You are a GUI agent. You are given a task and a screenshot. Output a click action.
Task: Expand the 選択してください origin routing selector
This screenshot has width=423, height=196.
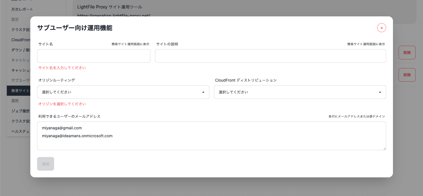[x=123, y=92]
